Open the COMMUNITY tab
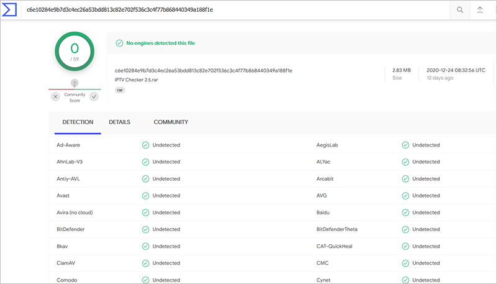 pos(171,122)
